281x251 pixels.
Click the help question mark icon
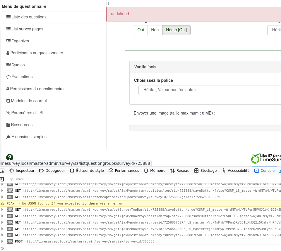[10, 157]
